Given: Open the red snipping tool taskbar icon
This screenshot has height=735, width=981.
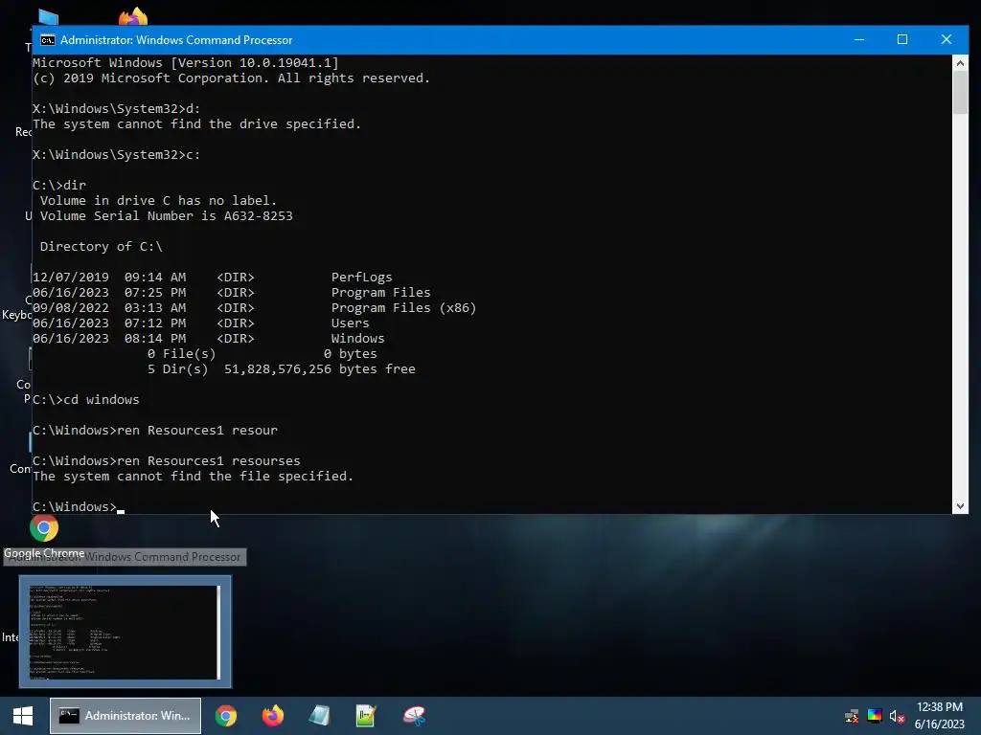Looking at the screenshot, I should tap(414, 716).
